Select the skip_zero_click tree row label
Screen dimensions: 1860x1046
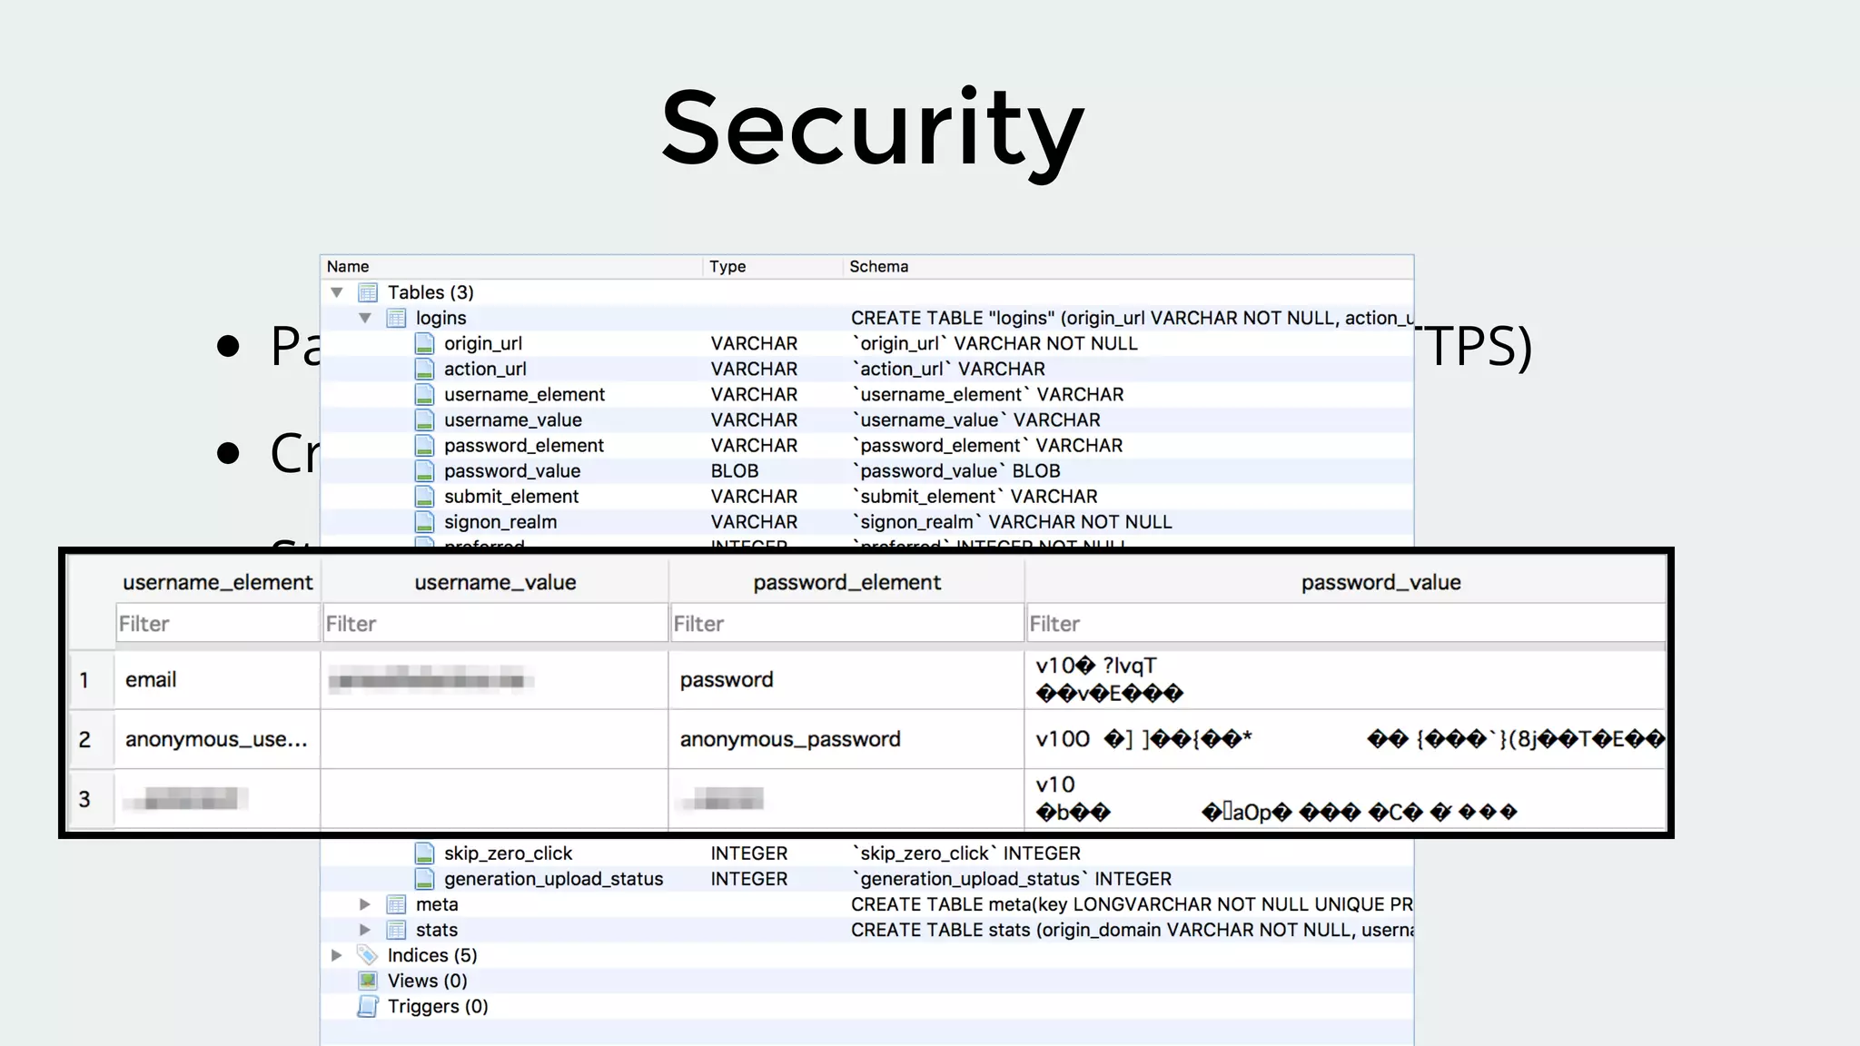click(x=509, y=854)
